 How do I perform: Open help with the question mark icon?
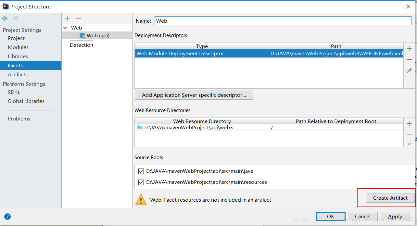[x=7, y=217]
